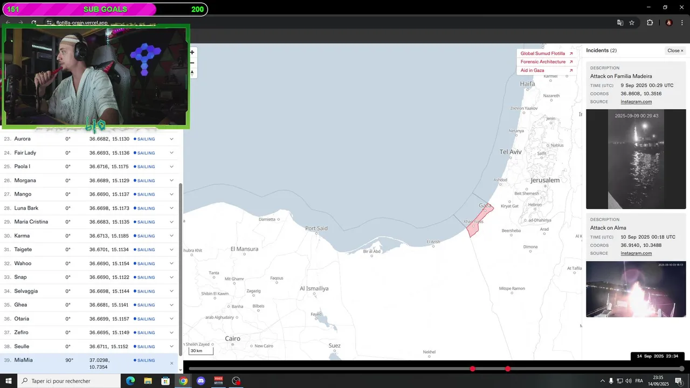Viewport: 690px width, 388px height.
Task: Open browser extensions puzzle icon
Action: point(650,23)
